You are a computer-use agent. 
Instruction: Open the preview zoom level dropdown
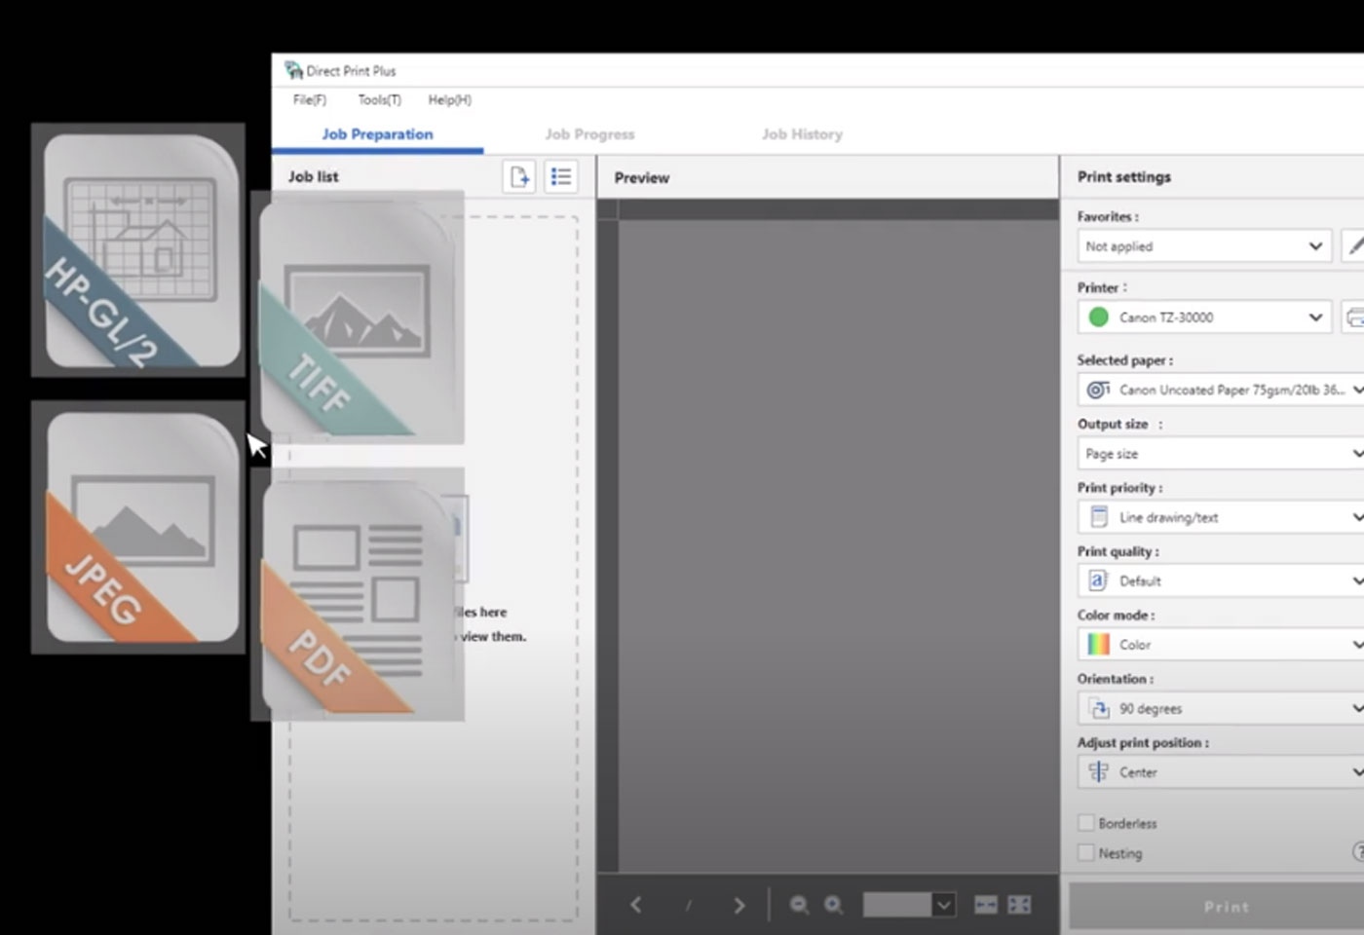point(943,905)
